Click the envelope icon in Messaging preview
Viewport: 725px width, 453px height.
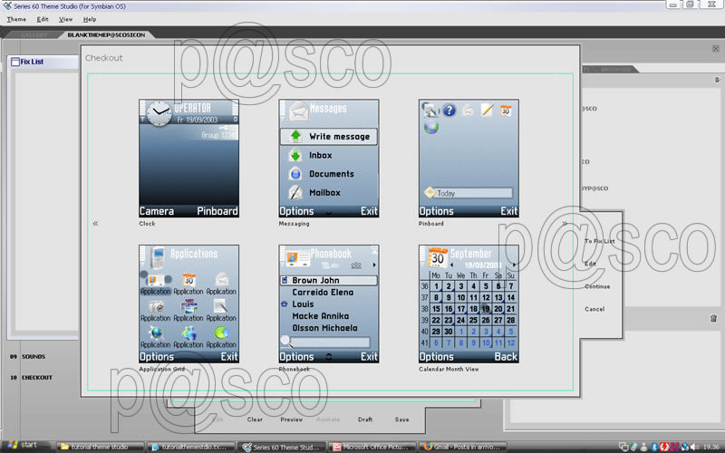point(299,111)
